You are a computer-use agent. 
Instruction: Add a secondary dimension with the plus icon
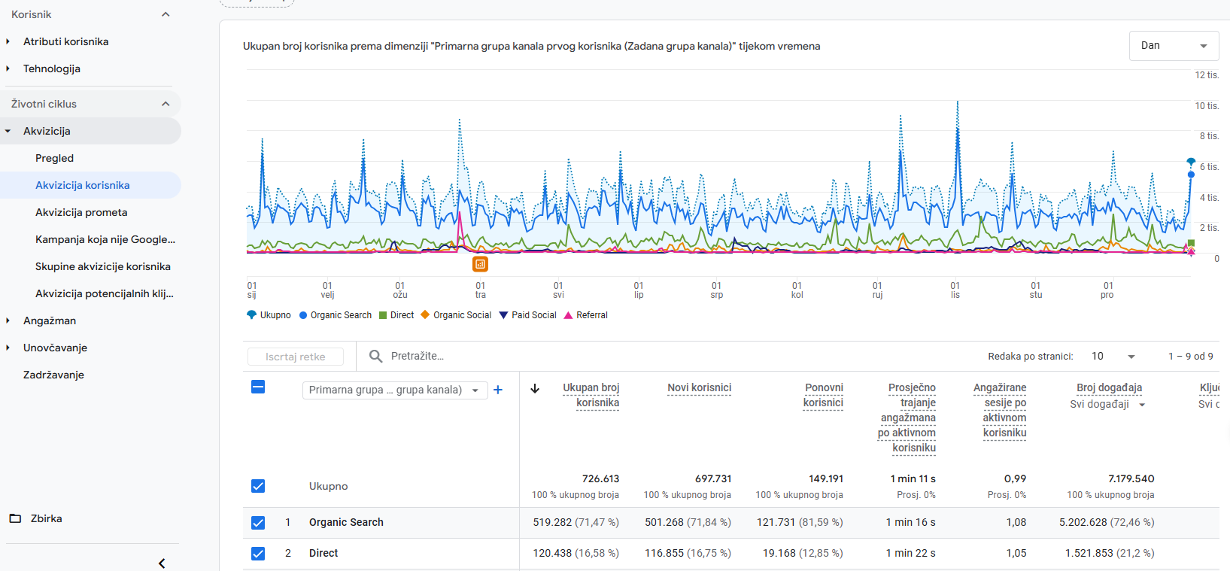tap(498, 390)
